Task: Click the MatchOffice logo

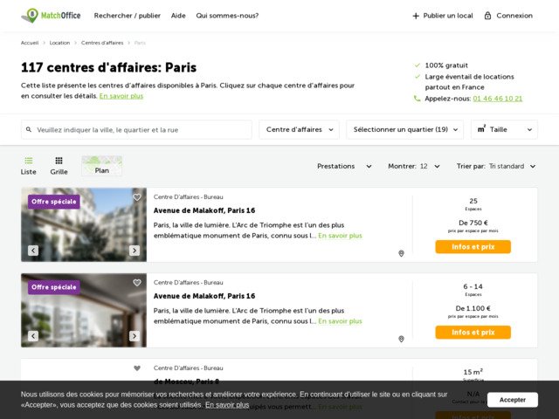Action: pos(50,15)
